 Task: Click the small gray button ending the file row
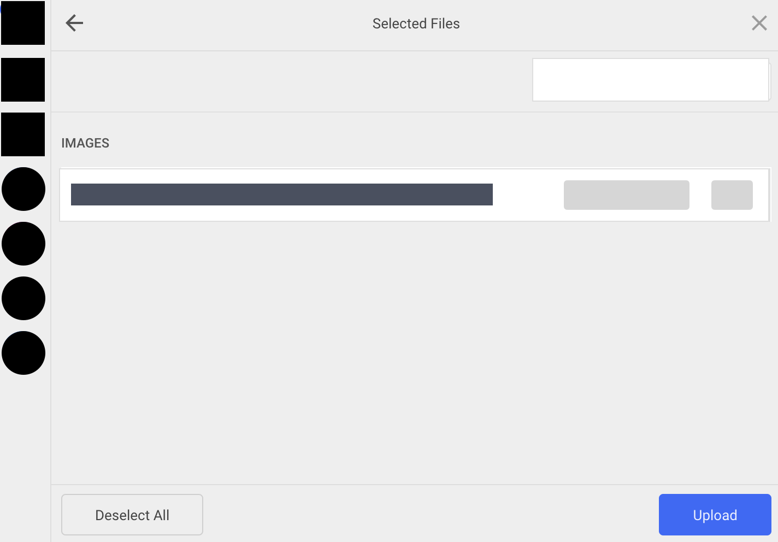[732, 195]
